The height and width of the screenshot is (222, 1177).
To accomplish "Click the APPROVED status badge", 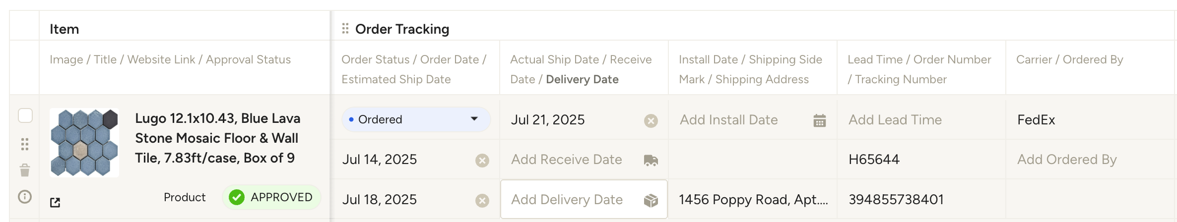I will coord(271,197).
